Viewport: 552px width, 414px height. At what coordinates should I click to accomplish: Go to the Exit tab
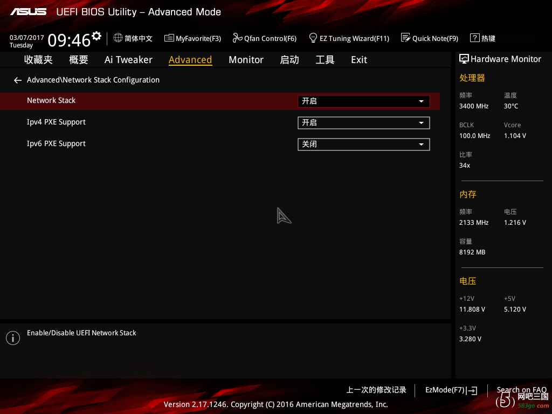pyautogui.click(x=359, y=60)
